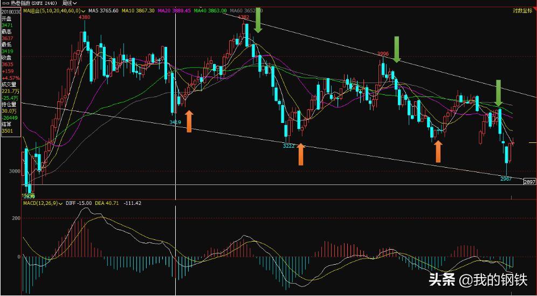Screen dimensions: 537x296
Task: Select the orange up arrow below 3222 low
Action: (301, 154)
